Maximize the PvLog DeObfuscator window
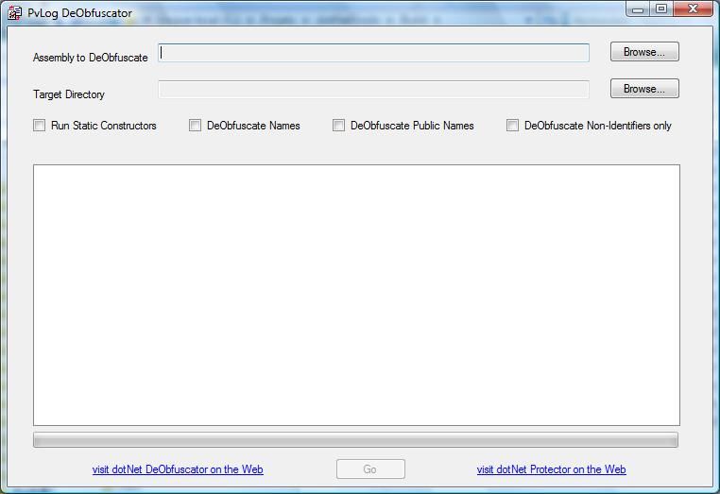Image resolution: width=720 pixels, height=494 pixels. [x=661, y=9]
